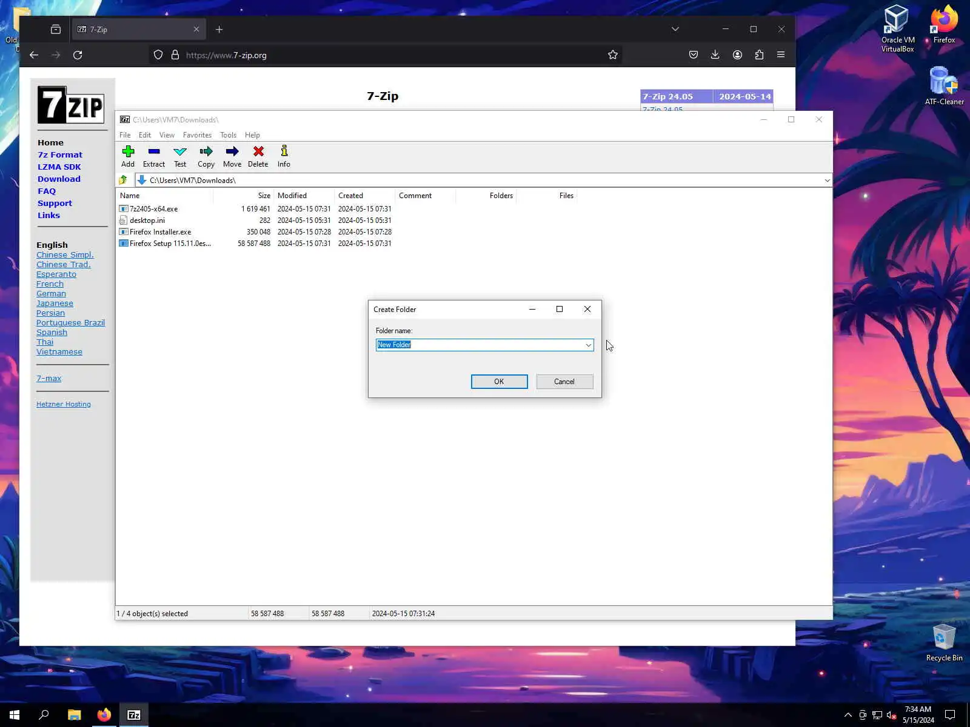Sort files by the Modified column header

click(x=304, y=196)
